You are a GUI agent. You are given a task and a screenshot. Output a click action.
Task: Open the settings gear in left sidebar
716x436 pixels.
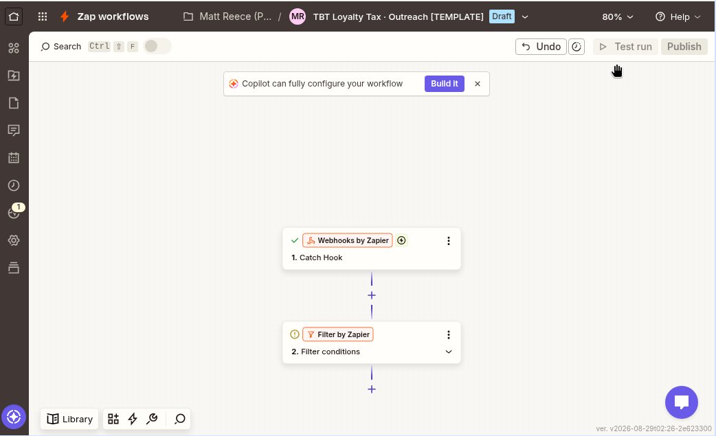[14, 240]
